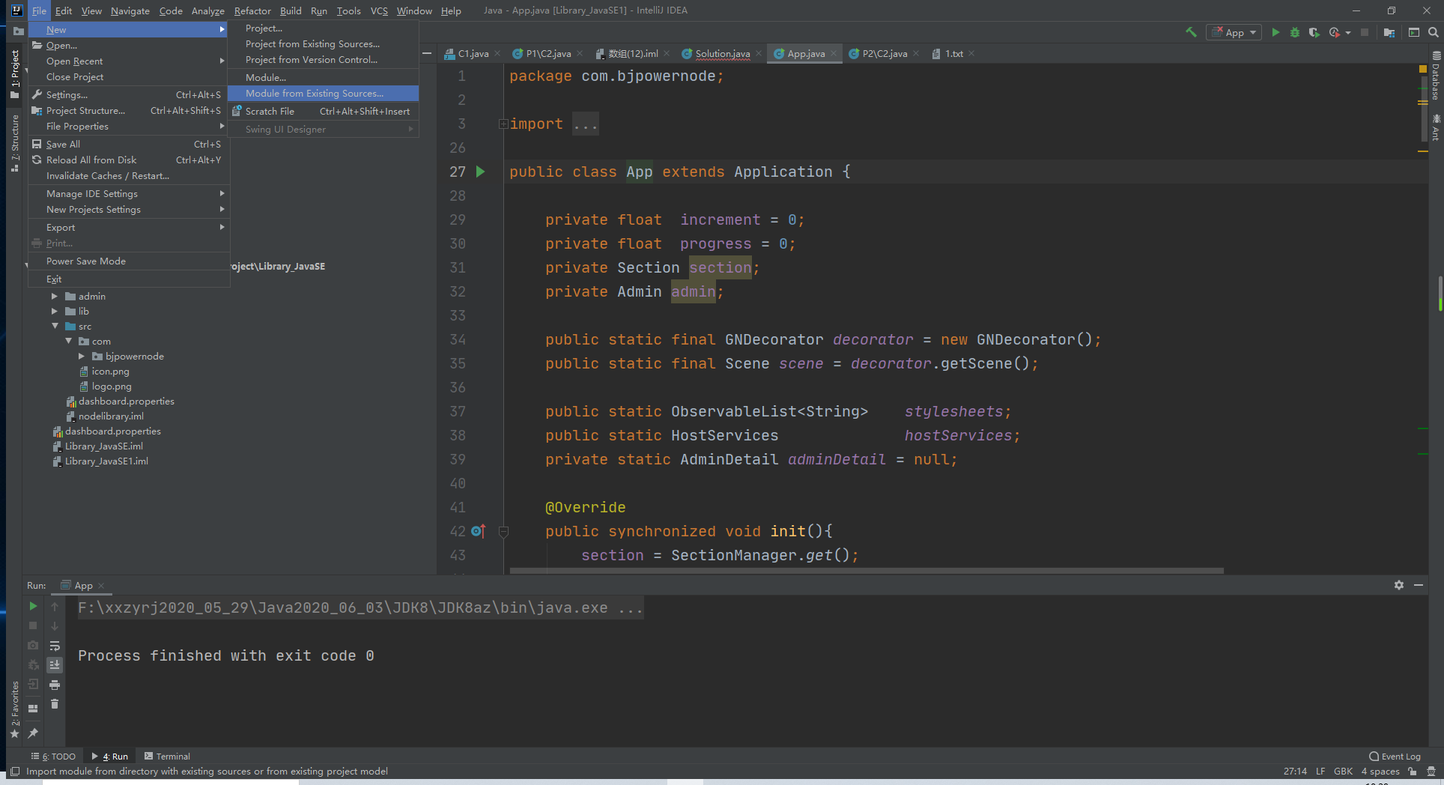Expand the bjpowernode package folder

coord(82,357)
